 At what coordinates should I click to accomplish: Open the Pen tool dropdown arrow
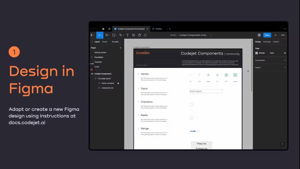pyautogui.click(x=123, y=35)
